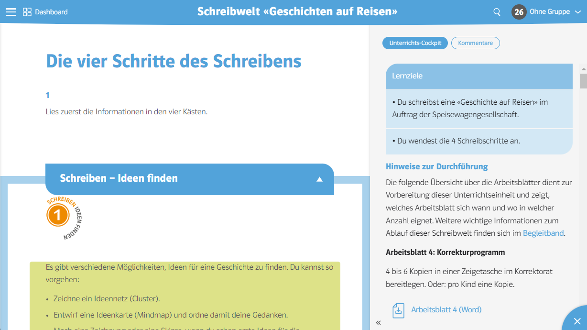The width and height of the screenshot is (587, 330).
Task: Switch to the Kommentare tab
Action: click(x=475, y=43)
